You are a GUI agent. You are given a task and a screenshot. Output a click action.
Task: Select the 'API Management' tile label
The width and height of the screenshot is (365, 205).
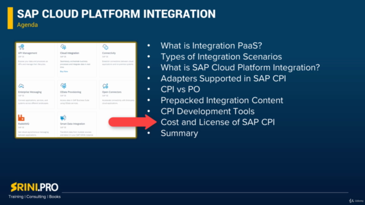(x=27, y=53)
